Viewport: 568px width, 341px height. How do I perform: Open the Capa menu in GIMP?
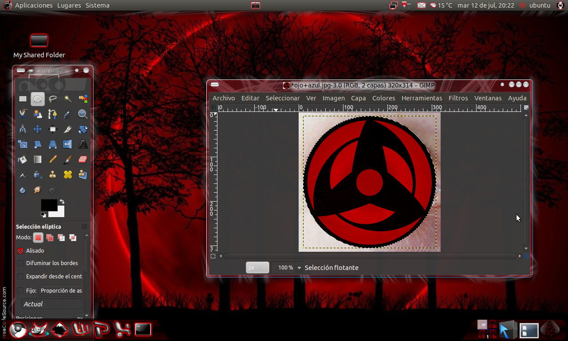358,98
